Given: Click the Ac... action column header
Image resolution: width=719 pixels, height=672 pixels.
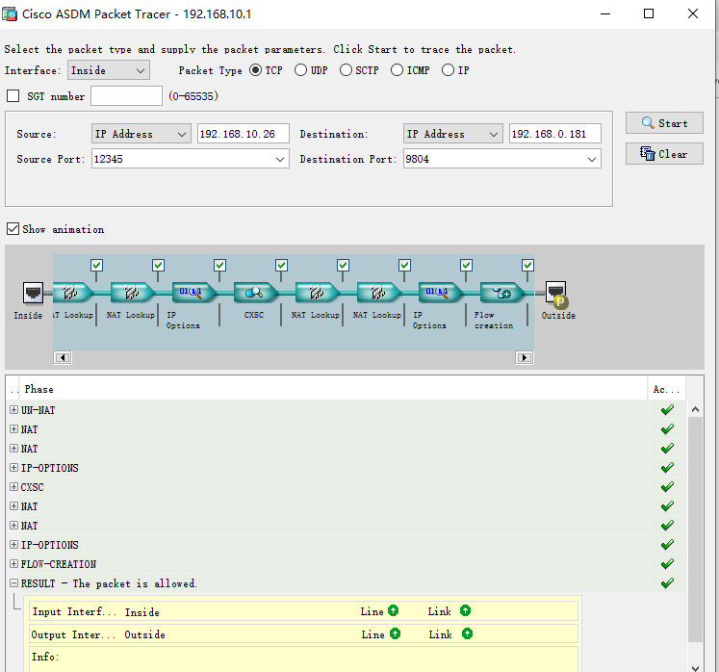Looking at the screenshot, I should point(666,389).
